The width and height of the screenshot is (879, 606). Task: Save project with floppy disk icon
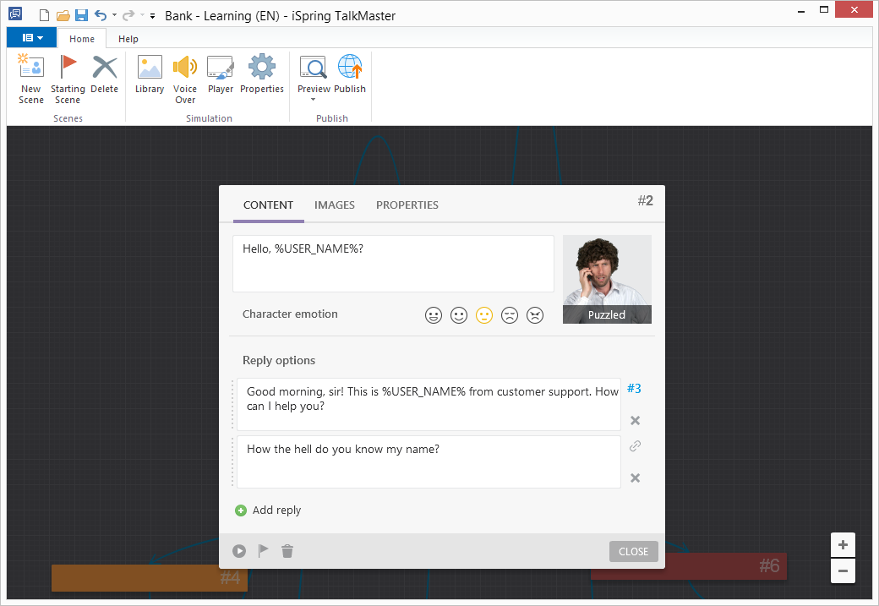tap(81, 16)
